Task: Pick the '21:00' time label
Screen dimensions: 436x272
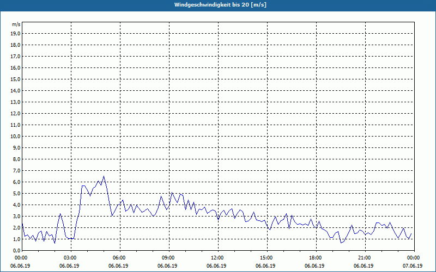Action: tap(365, 258)
